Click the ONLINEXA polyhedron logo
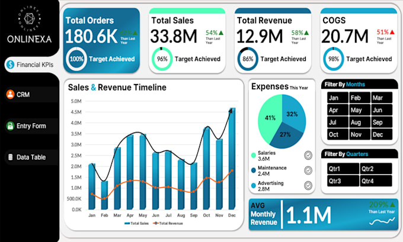The height and width of the screenshot is (242, 403). (x=29, y=18)
